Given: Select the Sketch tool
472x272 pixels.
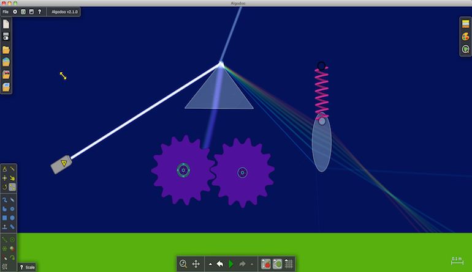Looking at the screenshot, I should (4, 169).
